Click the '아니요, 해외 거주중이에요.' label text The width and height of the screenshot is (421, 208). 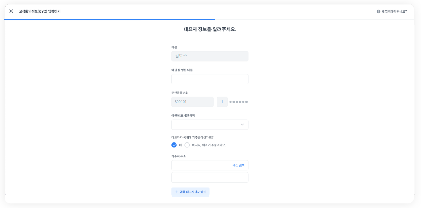[x=209, y=145]
